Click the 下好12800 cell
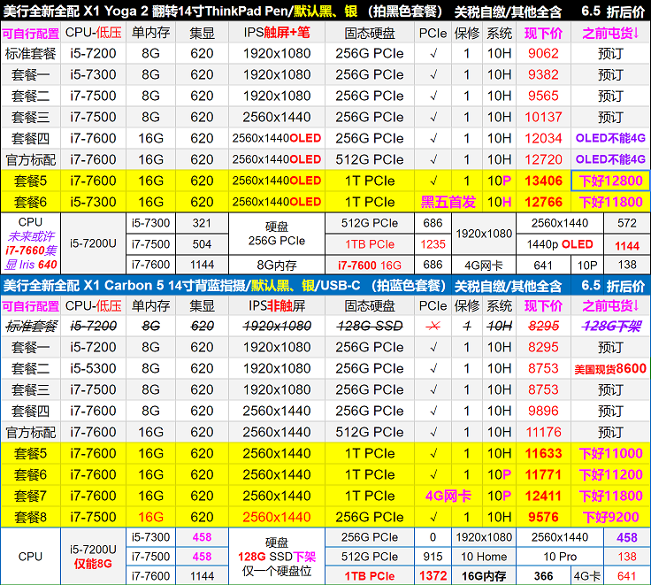Viewport: 651px width, 585px height. tap(610, 181)
